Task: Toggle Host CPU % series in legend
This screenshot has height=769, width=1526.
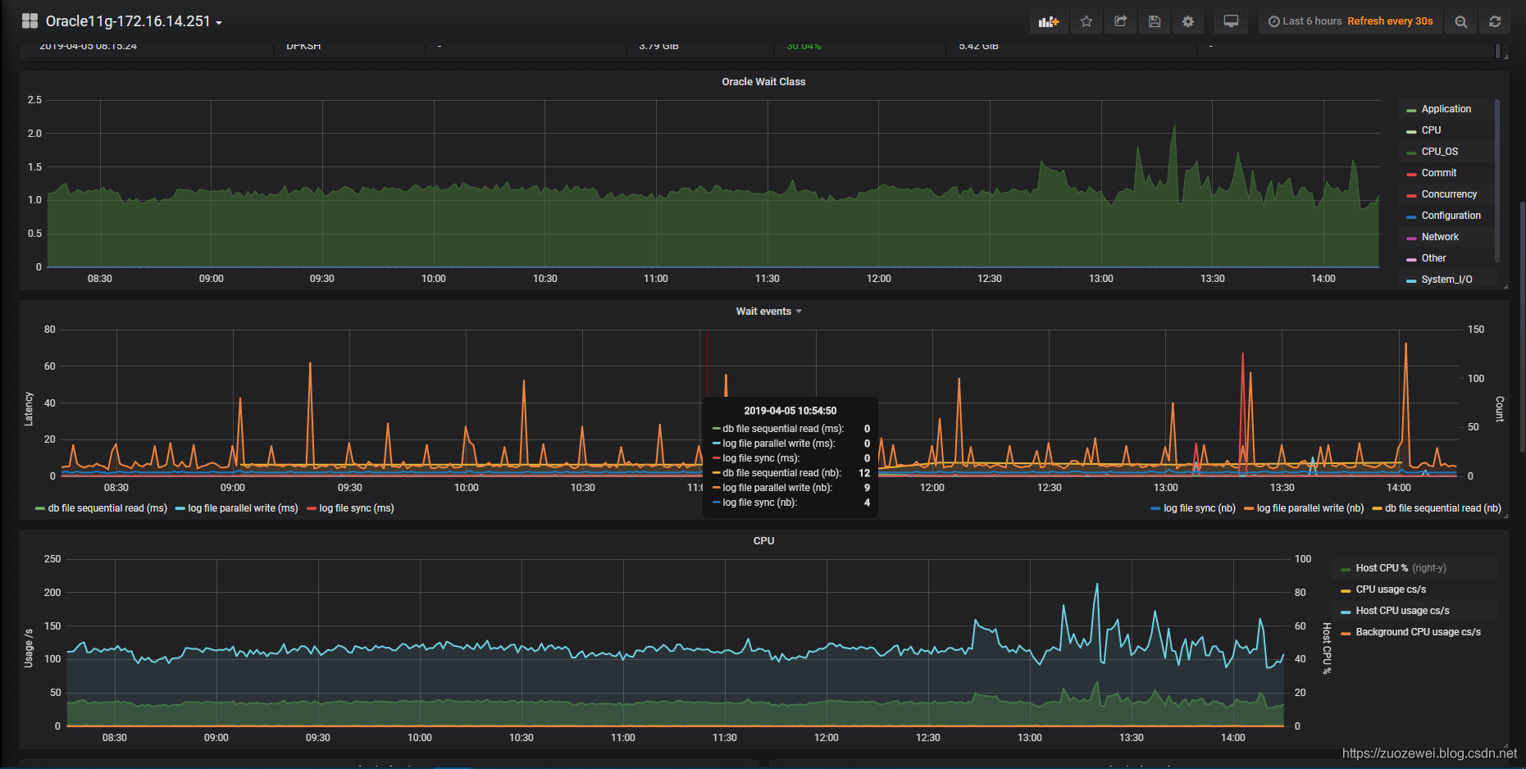Action: (x=1382, y=568)
